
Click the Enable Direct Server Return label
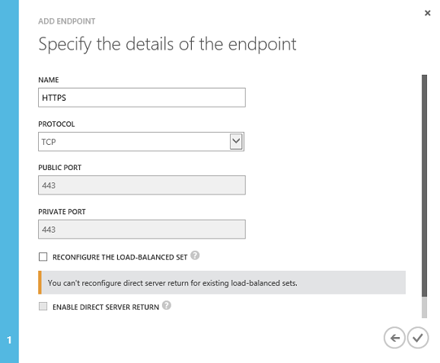[106, 307]
